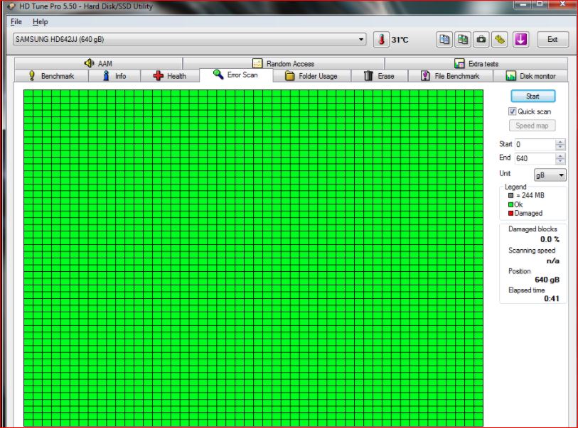578x428 pixels.
Task: Switch to the Info tab
Action: click(x=114, y=76)
